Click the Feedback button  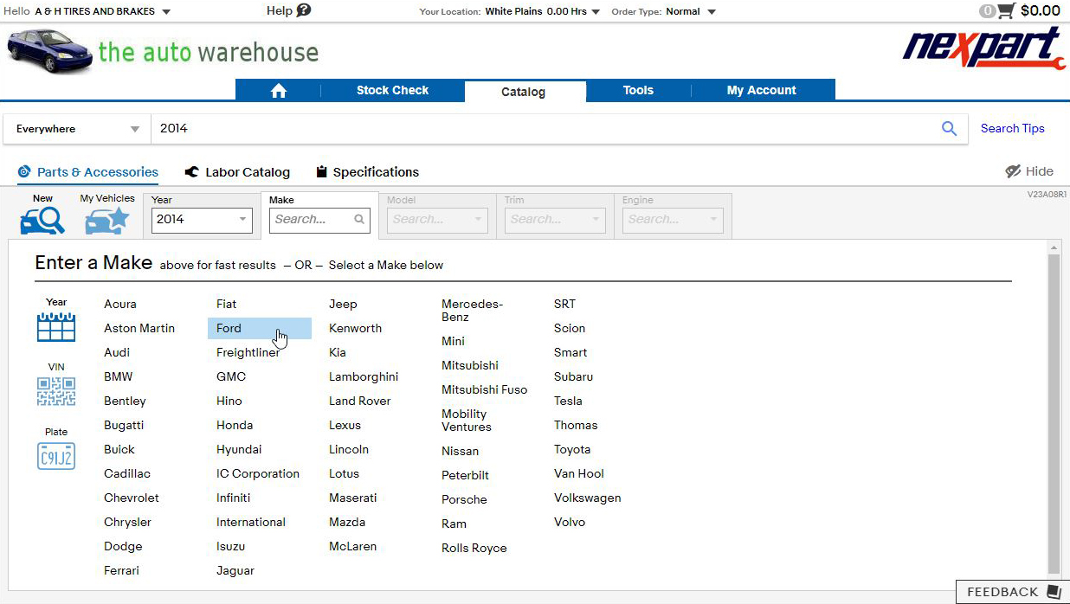(1013, 592)
